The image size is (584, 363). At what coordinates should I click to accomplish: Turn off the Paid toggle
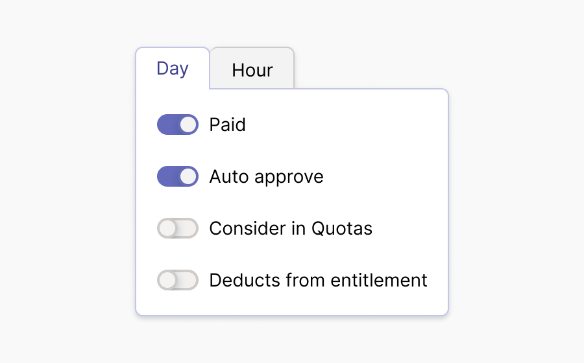pos(177,124)
